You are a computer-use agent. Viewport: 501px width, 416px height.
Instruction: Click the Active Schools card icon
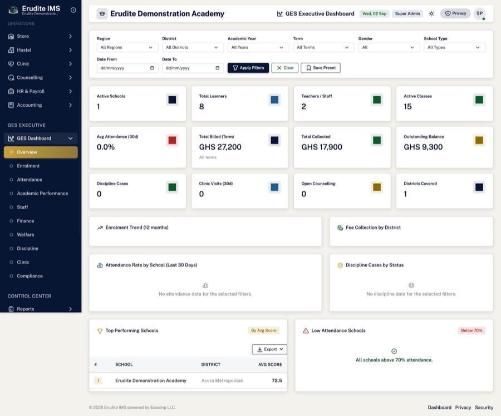[172, 100]
